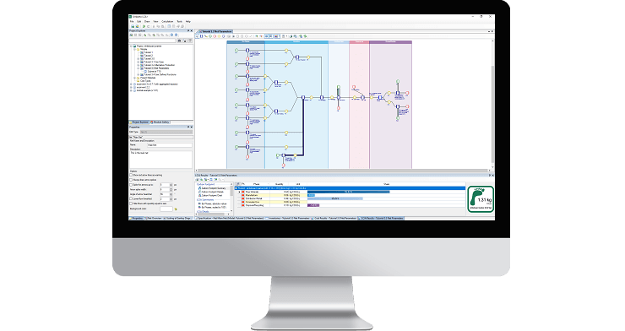625x331 pixels.
Task: Click the Background color swatch box
Action: pyautogui.click(x=166, y=209)
